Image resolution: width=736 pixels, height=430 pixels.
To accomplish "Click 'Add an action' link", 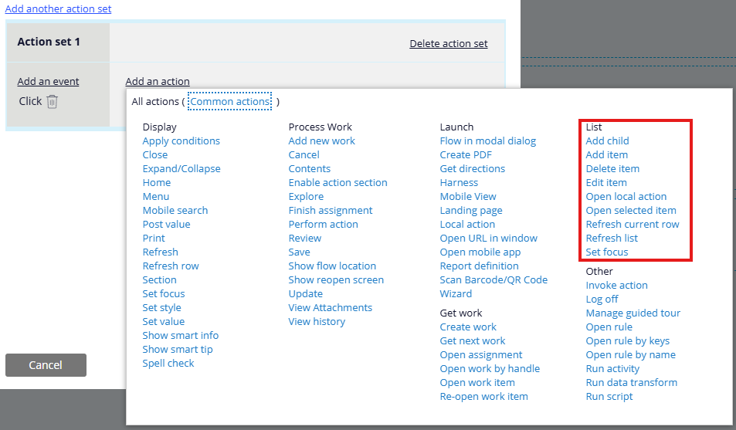I will click(x=157, y=81).
